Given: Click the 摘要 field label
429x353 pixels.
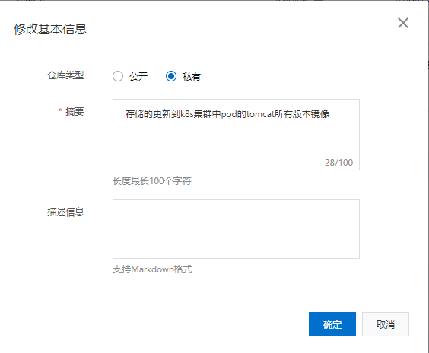Looking at the screenshot, I should 75,111.
